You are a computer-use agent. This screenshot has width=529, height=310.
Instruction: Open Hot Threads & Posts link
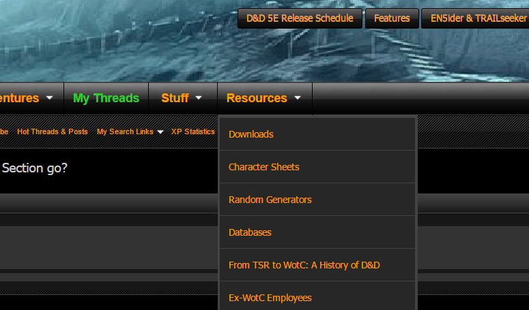tap(53, 131)
